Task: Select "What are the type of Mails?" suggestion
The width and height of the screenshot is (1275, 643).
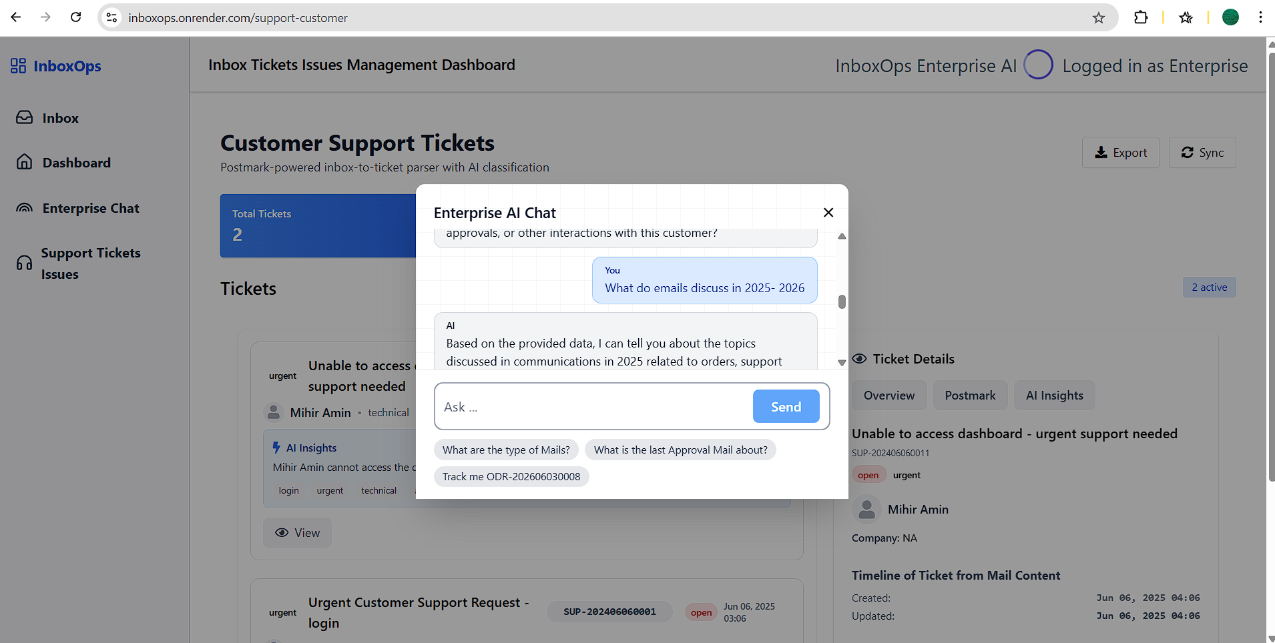Action: 506,450
